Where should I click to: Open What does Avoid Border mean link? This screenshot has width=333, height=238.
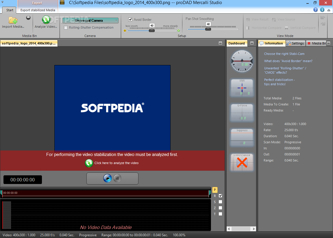(288, 61)
